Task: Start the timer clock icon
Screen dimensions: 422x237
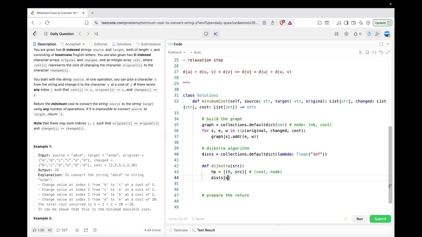Action: [369, 34]
